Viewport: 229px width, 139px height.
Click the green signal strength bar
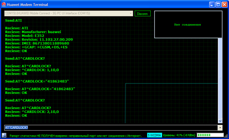[x=210, y=135]
